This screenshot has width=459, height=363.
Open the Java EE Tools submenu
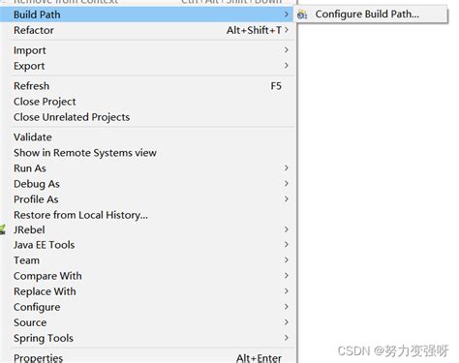tap(148, 245)
